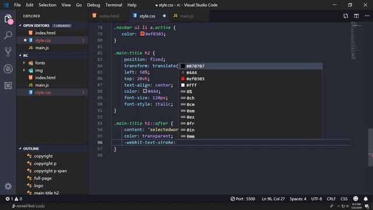Split the editor to the right
Viewport: 373px width, 210px height.
(x=356, y=16)
